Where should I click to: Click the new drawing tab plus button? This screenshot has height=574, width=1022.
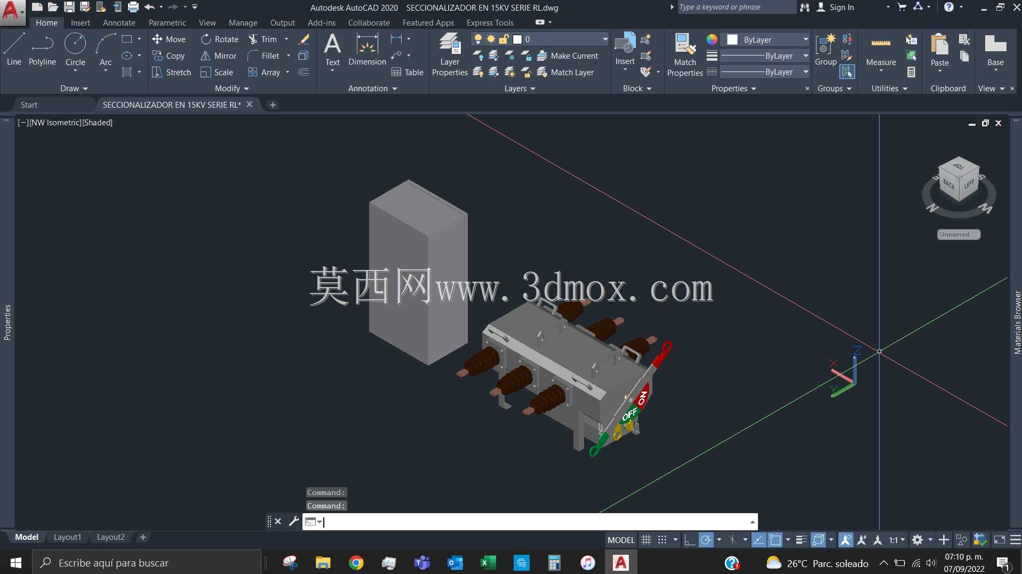tap(273, 105)
